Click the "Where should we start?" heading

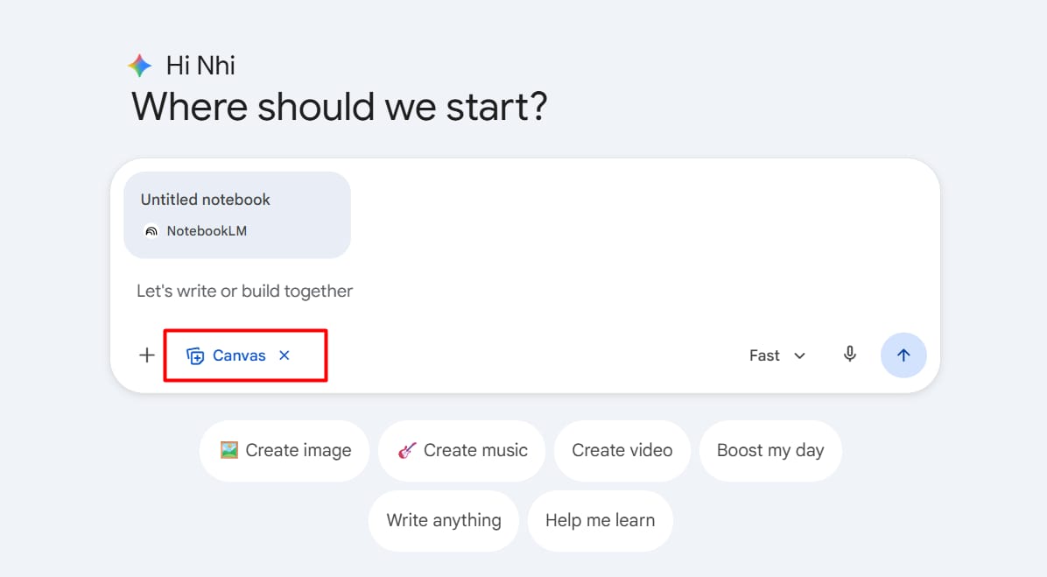[340, 107]
